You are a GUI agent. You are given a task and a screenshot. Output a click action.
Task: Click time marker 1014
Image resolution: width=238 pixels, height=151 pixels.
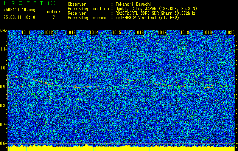[94, 32]
